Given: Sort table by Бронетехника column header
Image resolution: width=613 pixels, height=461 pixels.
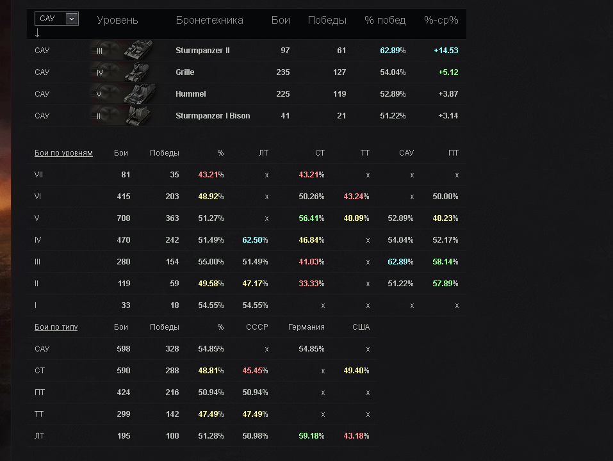Looking at the screenshot, I should tap(209, 20).
